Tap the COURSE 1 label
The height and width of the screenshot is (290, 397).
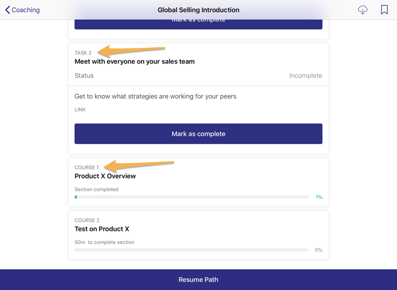point(86,167)
